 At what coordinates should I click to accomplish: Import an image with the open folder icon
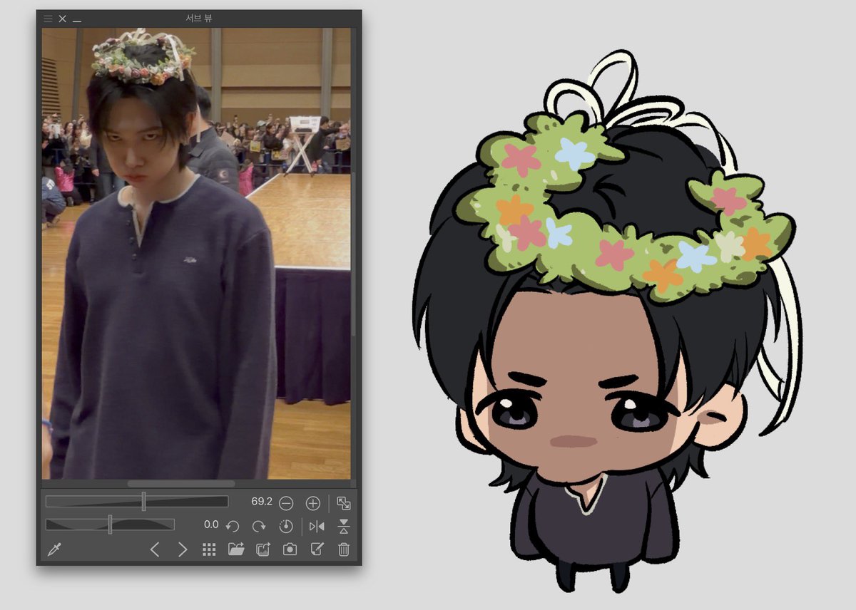point(236,549)
